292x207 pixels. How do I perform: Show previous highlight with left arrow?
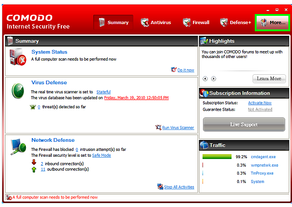coord(205,79)
